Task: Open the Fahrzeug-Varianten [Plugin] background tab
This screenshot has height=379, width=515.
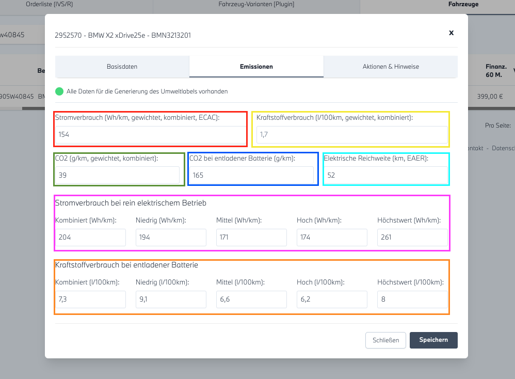Action: tap(256, 4)
